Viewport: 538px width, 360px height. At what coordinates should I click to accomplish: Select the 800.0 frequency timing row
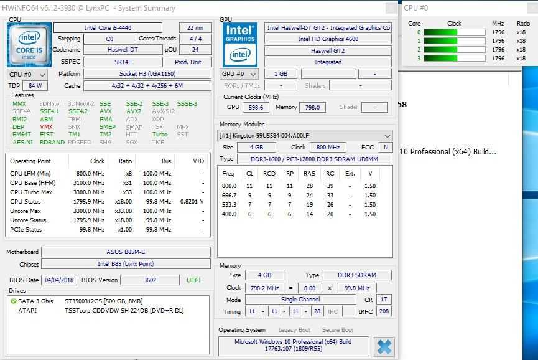tap(299, 186)
